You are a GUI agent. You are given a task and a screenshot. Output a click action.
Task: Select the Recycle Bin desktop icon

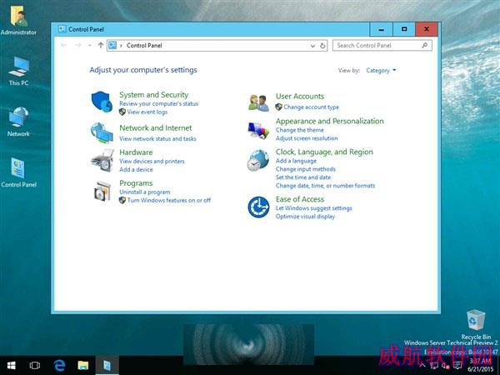click(x=476, y=320)
